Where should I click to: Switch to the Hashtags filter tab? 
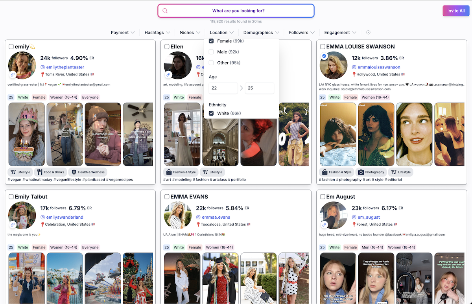157,32
